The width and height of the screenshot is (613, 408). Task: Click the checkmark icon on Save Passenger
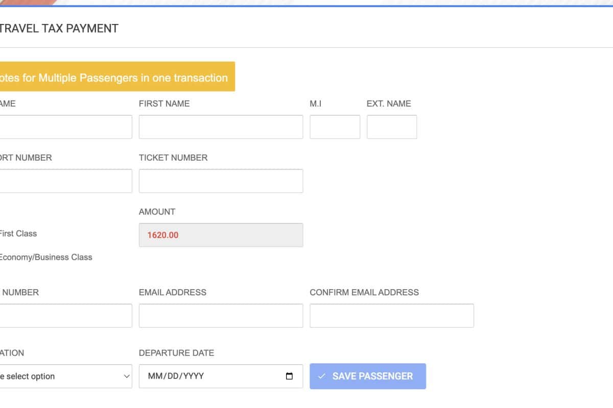[321, 376]
